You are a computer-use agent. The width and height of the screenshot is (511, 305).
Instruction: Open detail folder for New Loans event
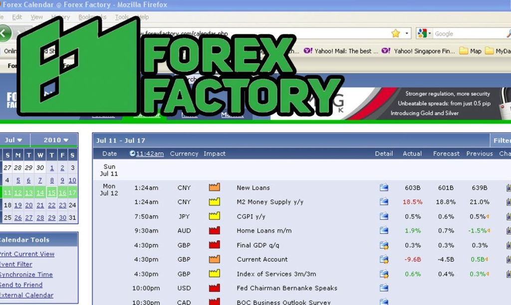384,188
